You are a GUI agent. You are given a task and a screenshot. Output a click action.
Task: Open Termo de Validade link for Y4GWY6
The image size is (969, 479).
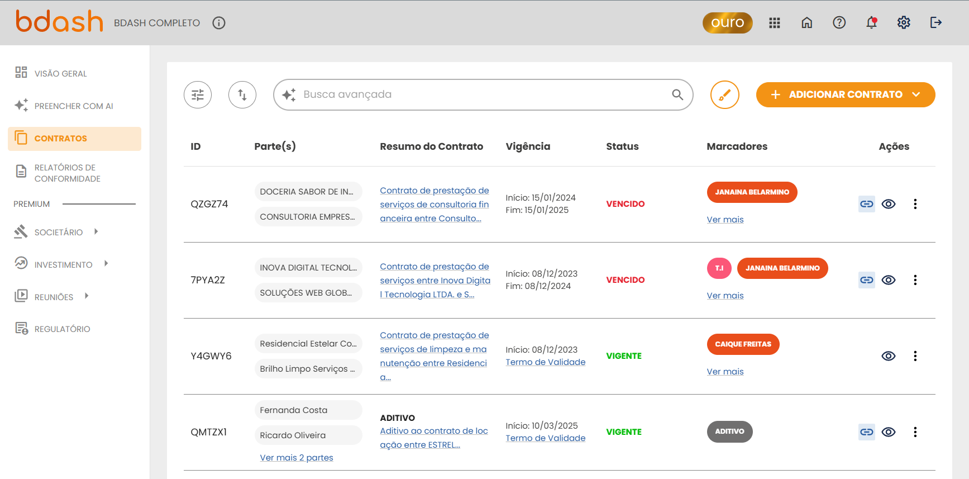coord(546,362)
